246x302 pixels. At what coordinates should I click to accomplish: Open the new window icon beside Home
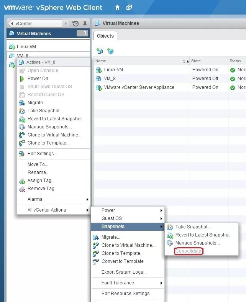point(129,7)
